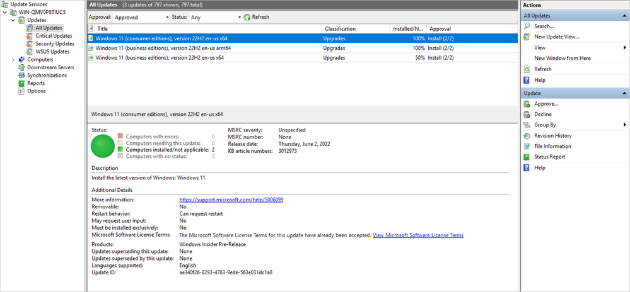The width and height of the screenshot is (630, 292).
Task: Click the Security Updates tree icon
Action: click(30, 43)
